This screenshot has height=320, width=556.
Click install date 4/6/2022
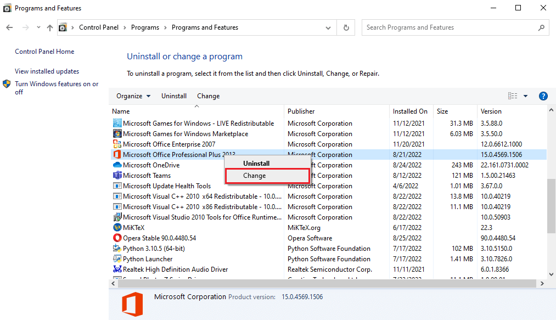tap(405, 186)
